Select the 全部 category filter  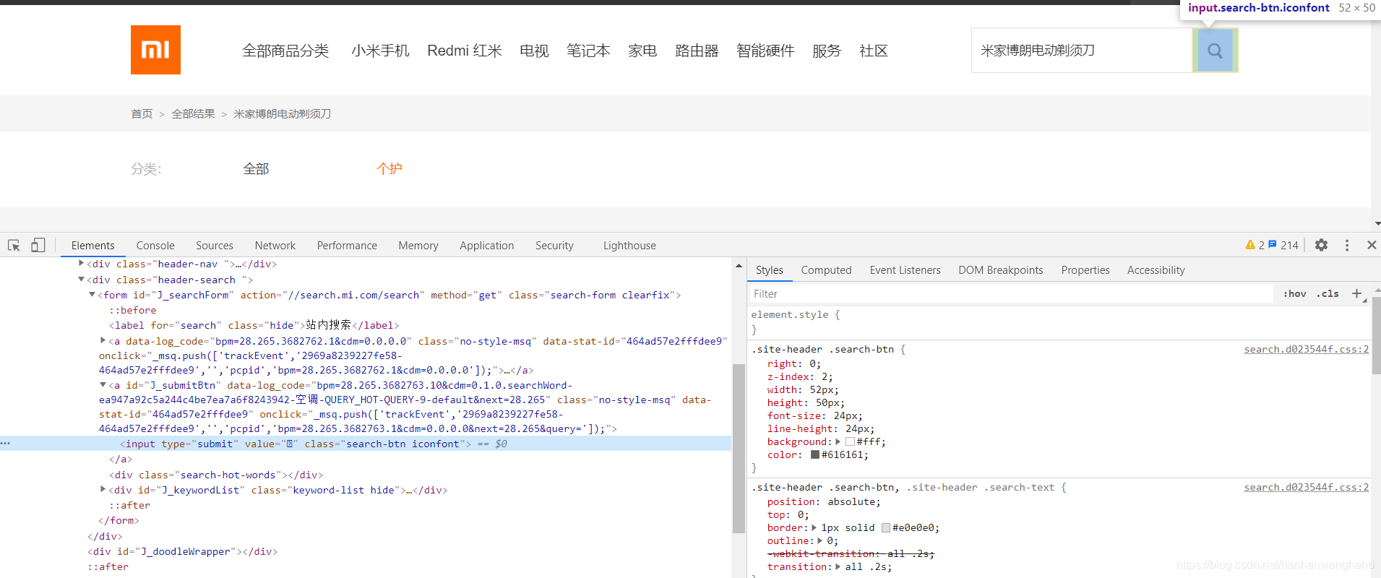(x=256, y=169)
